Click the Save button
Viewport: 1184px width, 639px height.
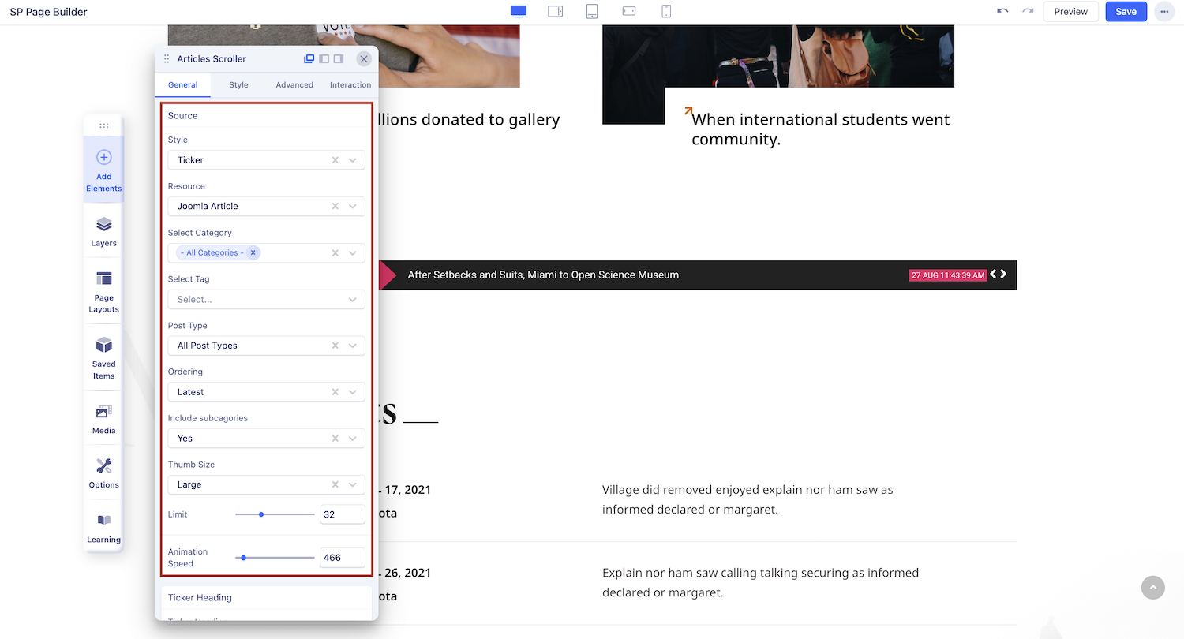tap(1126, 11)
